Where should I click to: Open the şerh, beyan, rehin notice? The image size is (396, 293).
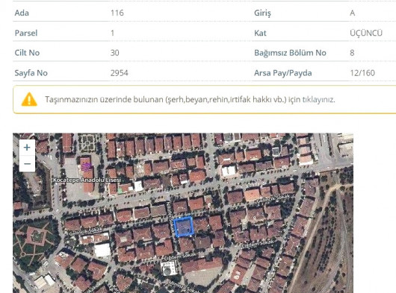pos(190,99)
